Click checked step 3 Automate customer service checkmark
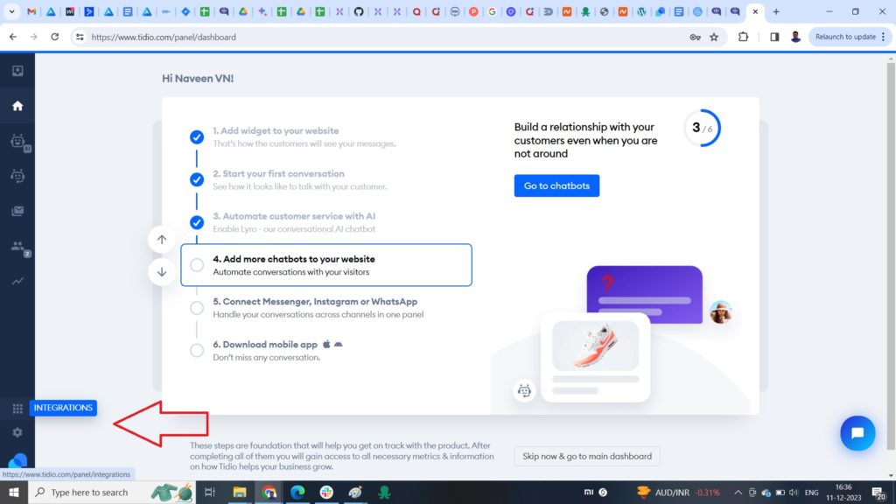Screen dimensions: 896x504 (197, 222)
